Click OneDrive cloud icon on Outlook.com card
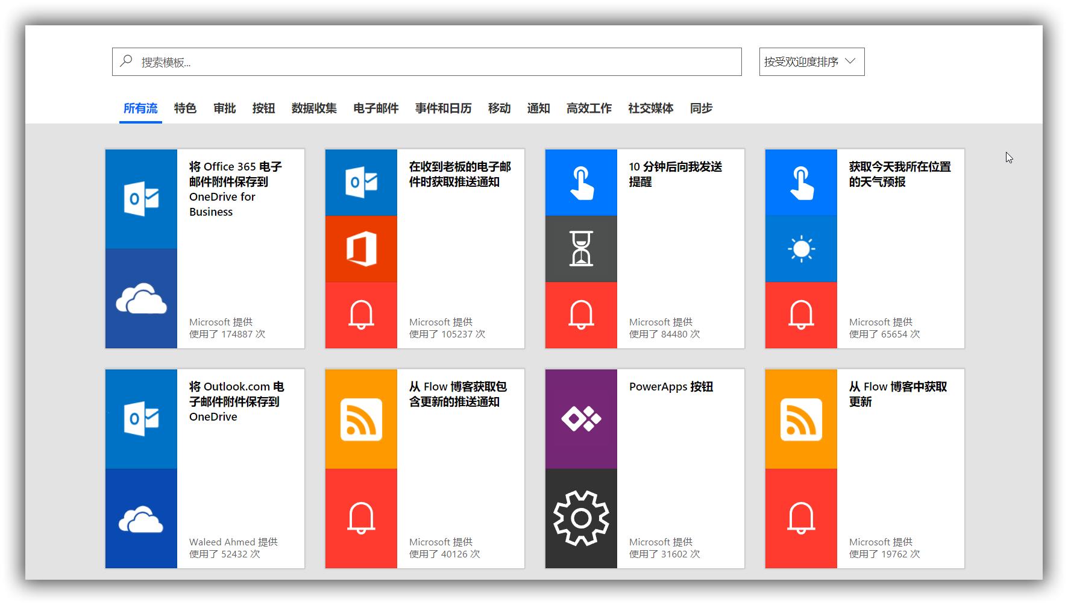 (x=141, y=519)
